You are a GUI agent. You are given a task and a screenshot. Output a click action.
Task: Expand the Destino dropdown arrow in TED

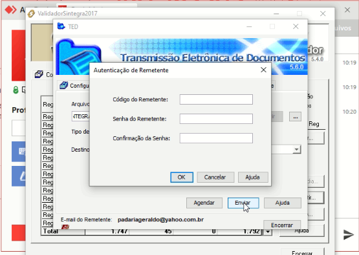296,149
